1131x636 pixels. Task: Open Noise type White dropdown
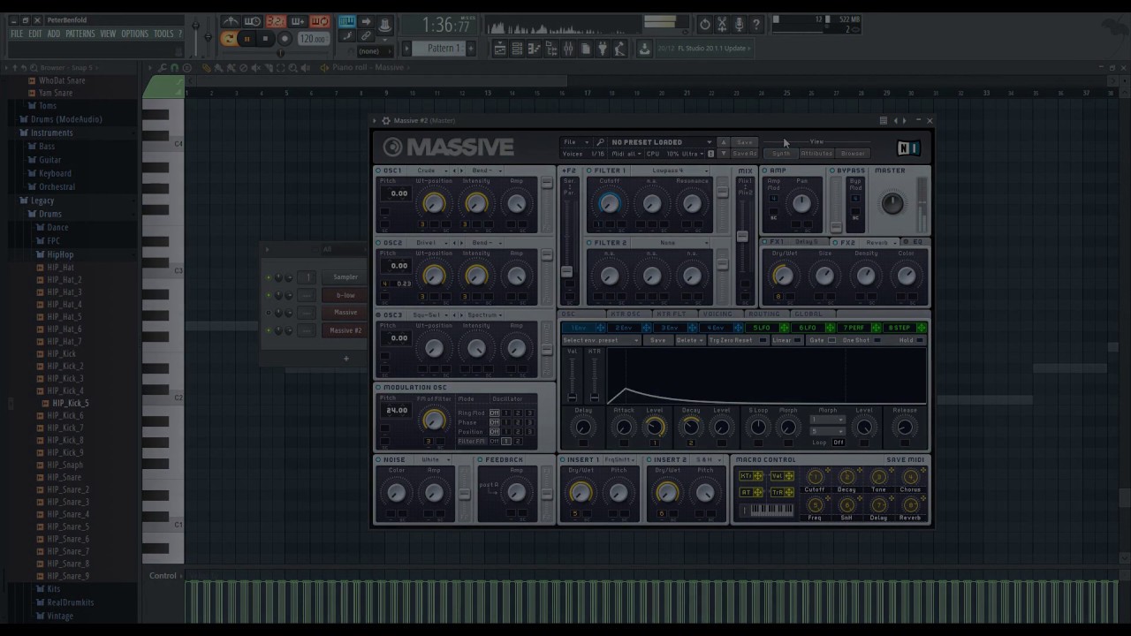pyautogui.click(x=435, y=460)
